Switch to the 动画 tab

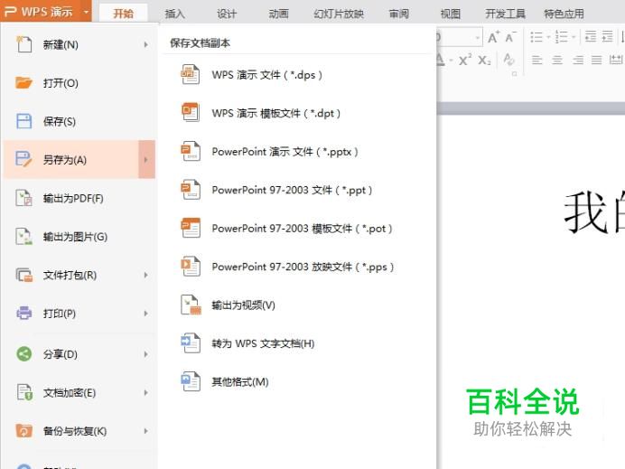278,14
